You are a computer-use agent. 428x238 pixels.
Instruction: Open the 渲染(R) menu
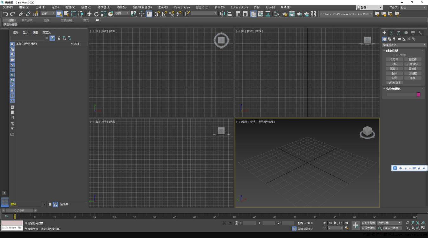[163, 7]
